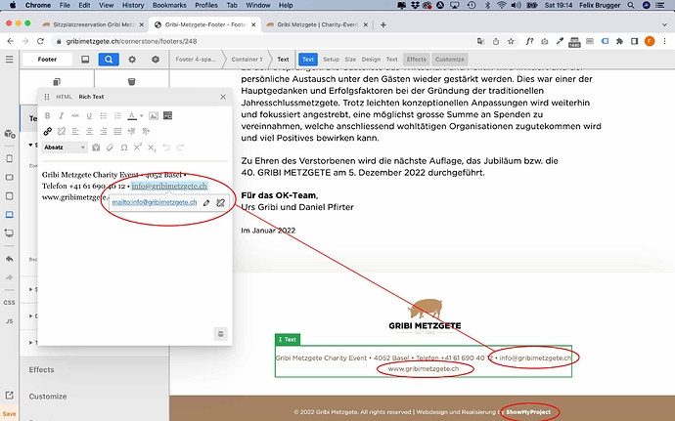Screen dimensions: 675x421
Task: Switch the editor to HTML mode
Action: coord(65,97)
